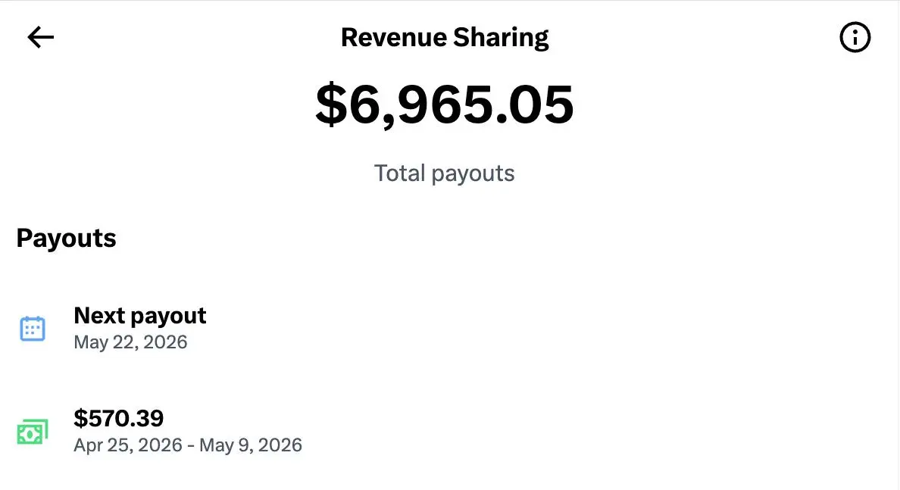Click the blue calendar icon
The image size is (900, 490).
click(x=33, y=329)
